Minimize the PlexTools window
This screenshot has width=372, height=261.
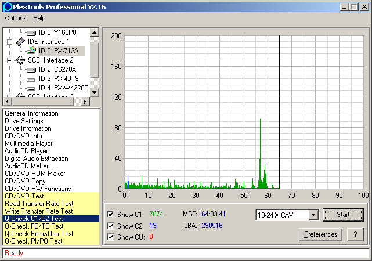344,6
